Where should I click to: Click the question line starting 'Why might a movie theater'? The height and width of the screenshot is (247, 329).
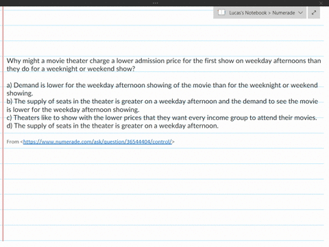point(164,61)
